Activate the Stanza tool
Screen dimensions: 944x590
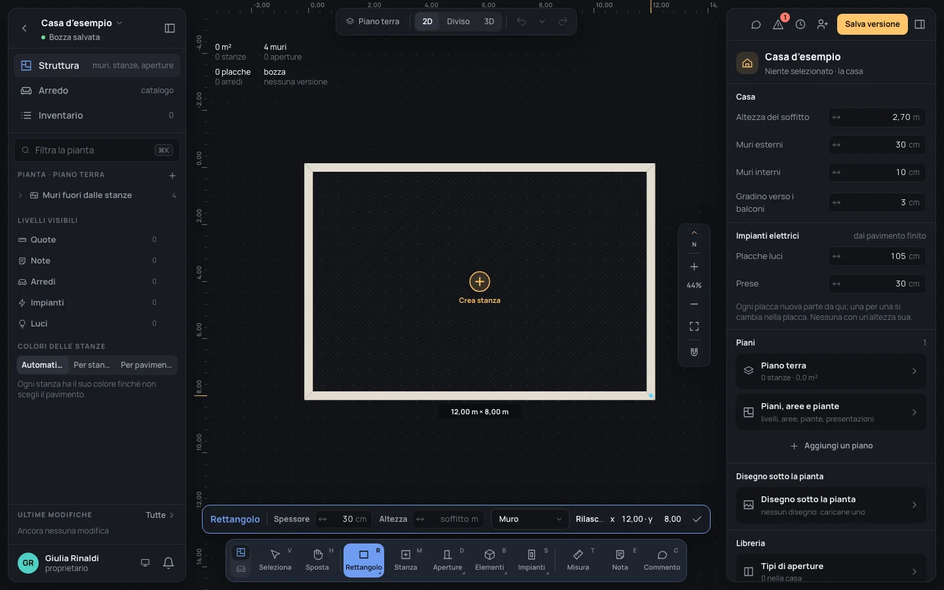point(406,560)
